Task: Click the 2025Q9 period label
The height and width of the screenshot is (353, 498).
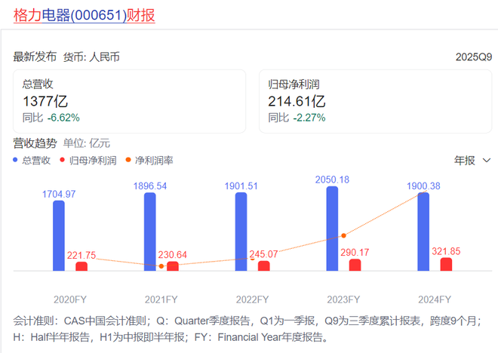Action: (473, 57)
